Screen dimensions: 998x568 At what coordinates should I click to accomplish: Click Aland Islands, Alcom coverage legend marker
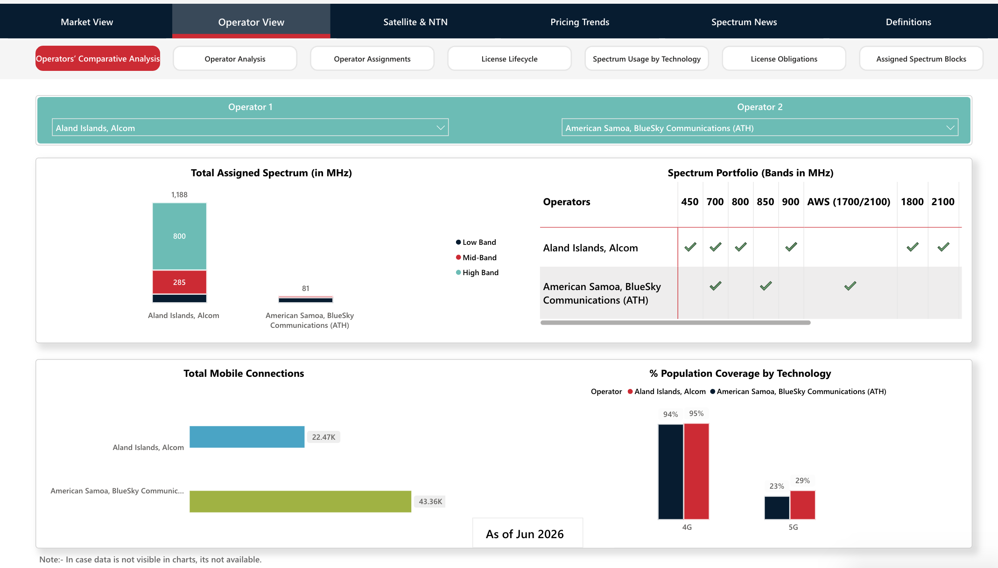point(630,392)
